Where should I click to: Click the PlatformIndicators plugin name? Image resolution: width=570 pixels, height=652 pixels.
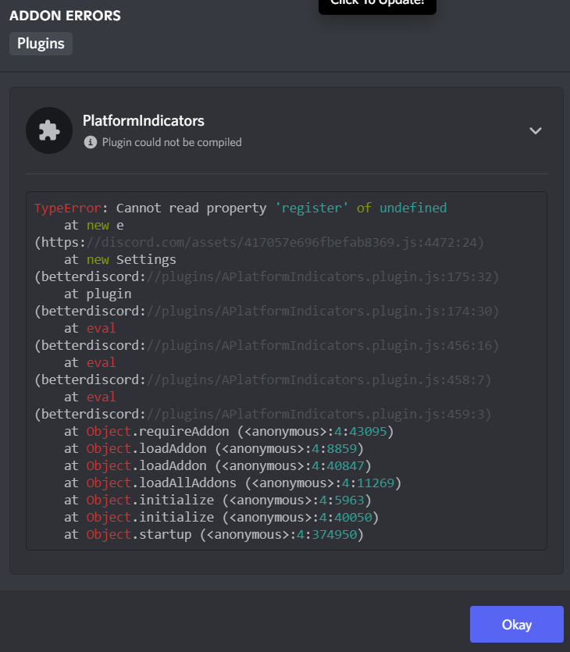pyautogui.click(x=143, y=121)
